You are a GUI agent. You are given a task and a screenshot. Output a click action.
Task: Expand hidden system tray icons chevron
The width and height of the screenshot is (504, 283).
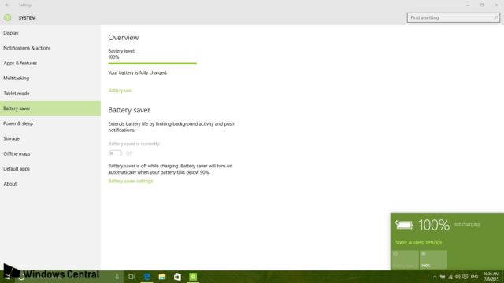[x=435, y=277]
